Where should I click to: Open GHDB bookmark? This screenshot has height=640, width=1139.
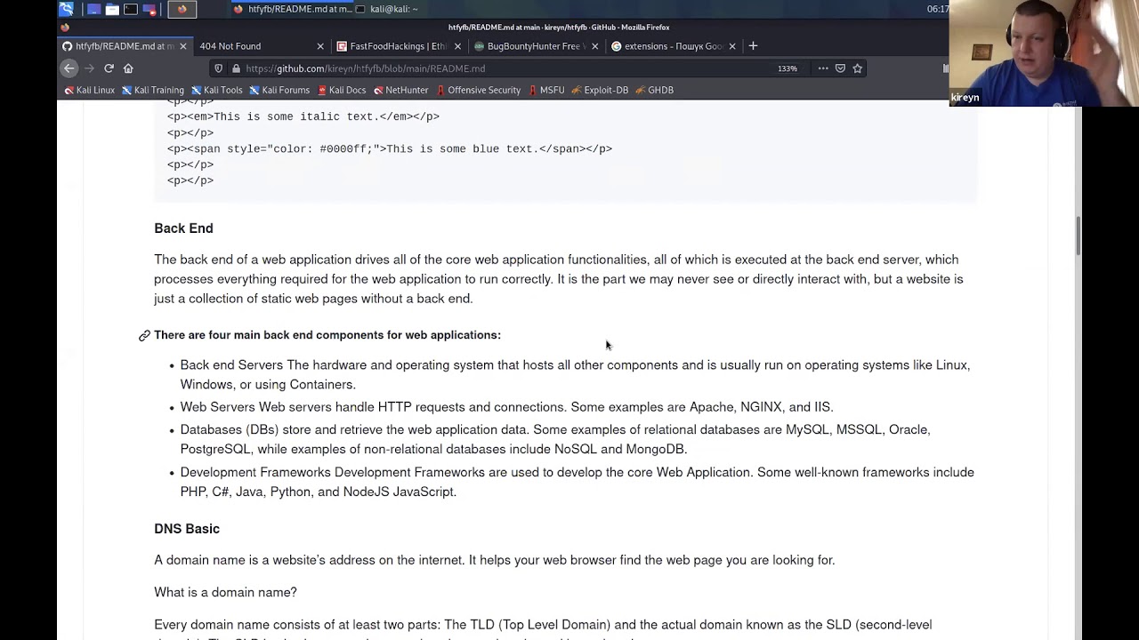click(x=654, y=90)
